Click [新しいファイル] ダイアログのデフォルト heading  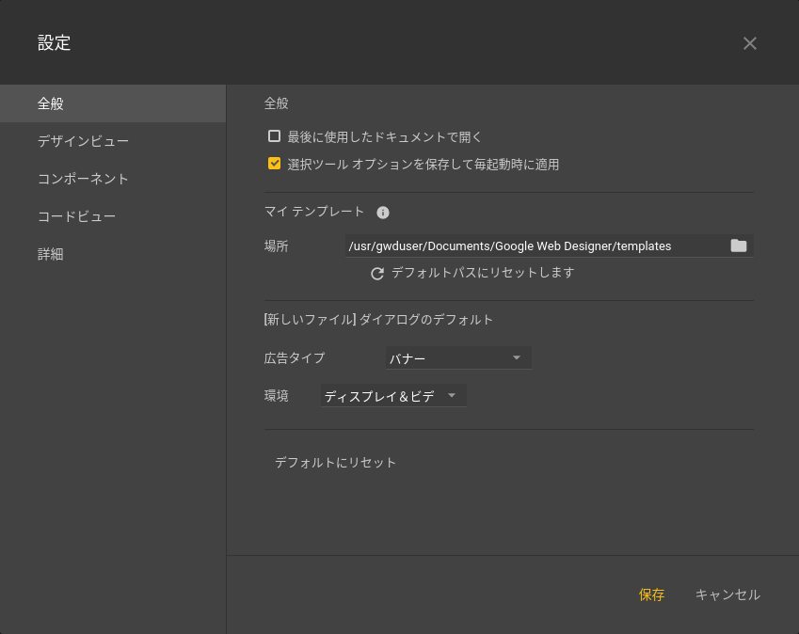coord(378,320)
